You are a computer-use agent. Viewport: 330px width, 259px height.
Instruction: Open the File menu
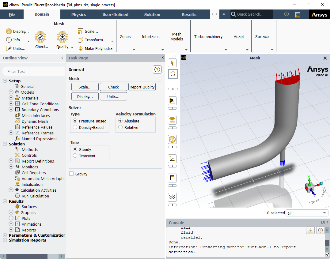[12, 14]
